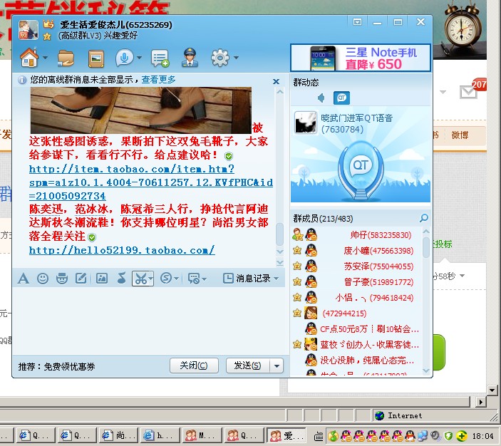Open the emoticon smiley picker
Image resolution: width=501 pixels, height=446 pixels.
(43, 279)
